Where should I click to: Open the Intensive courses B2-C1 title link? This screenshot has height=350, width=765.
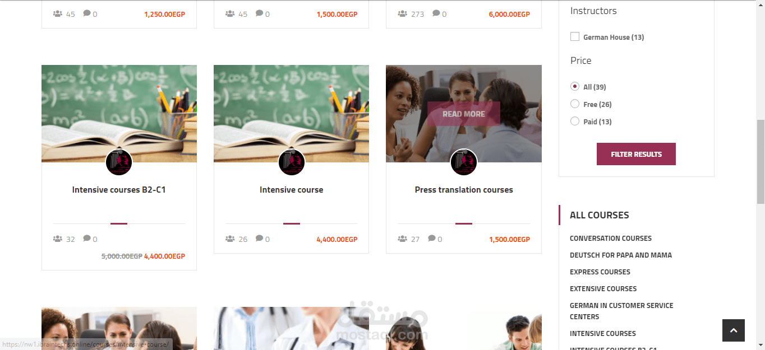[119, 190]
